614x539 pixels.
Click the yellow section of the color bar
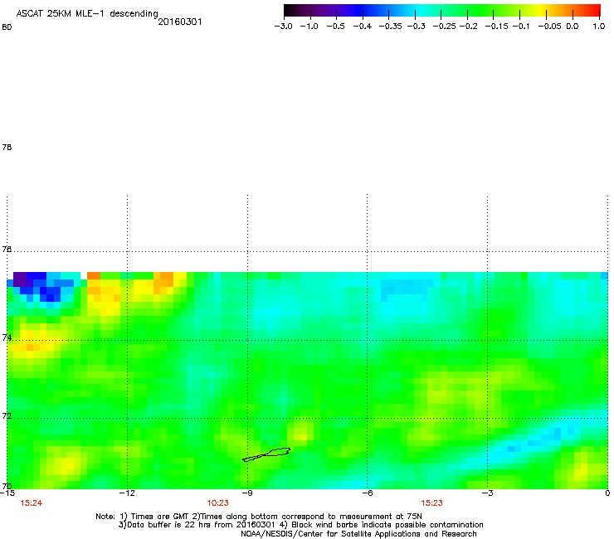pyautogui.click(x=541, y=10)
